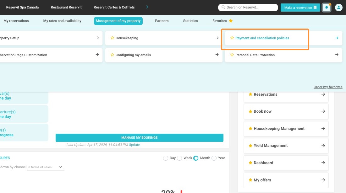Screen dimensions: 346x193
Task: Click the notification bell icon
Action: [x=327, y=8]
